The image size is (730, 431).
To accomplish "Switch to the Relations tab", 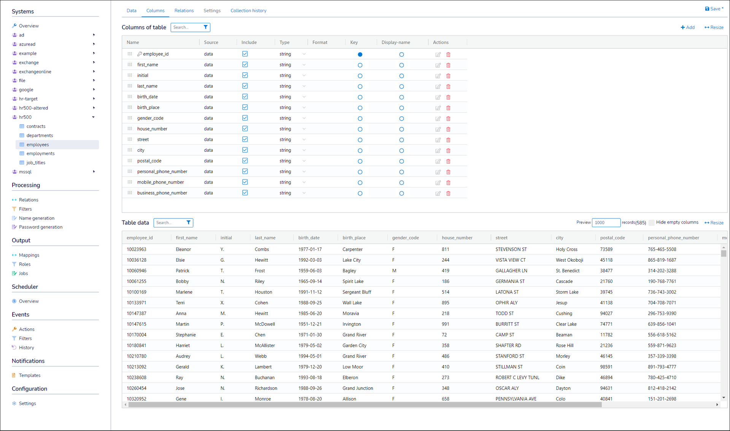I will (184, 11).
